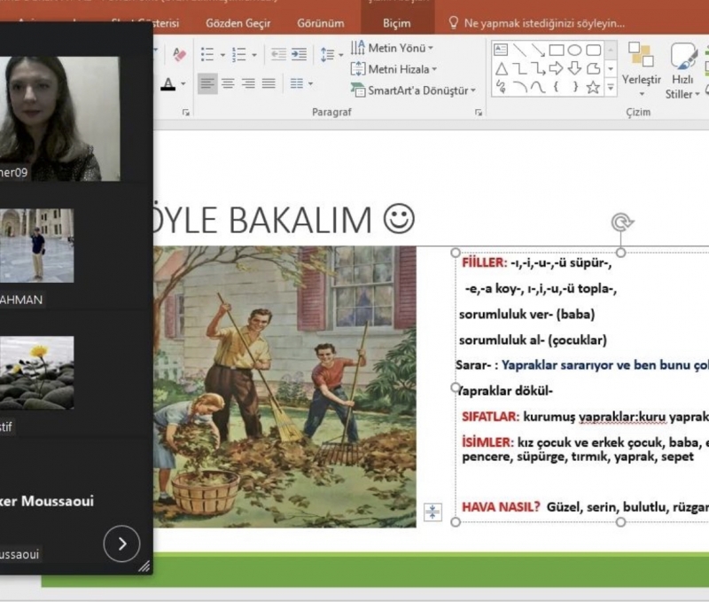Select the triangle shape

point(501,69)
